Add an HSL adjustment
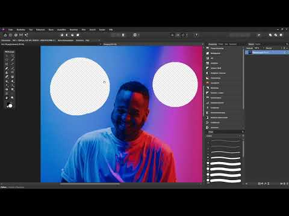 212,58
